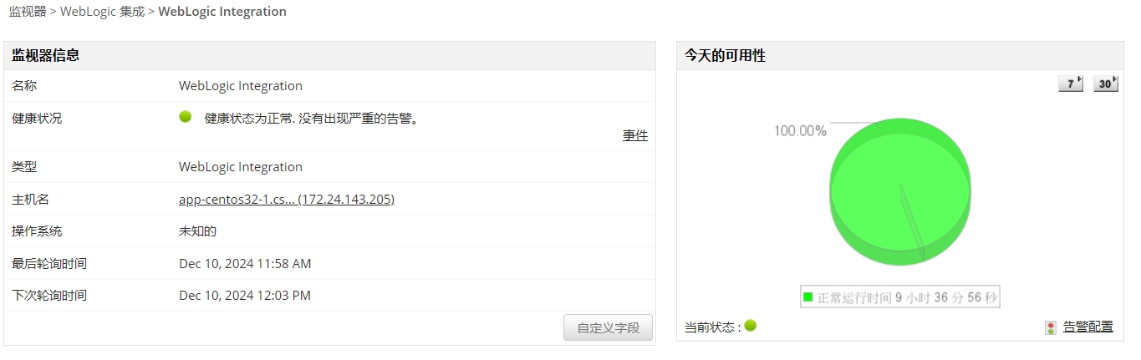The image size is (1141, 360).
Task: Click the 监视器信息 panel header
Action: pos(46,56)
